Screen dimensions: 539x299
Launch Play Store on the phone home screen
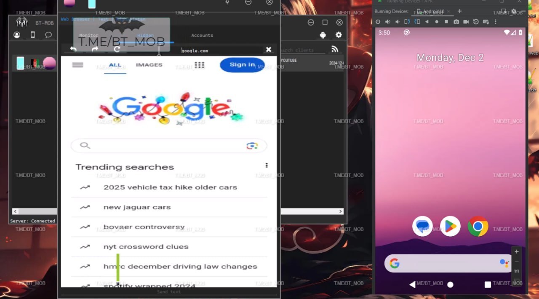450,226
